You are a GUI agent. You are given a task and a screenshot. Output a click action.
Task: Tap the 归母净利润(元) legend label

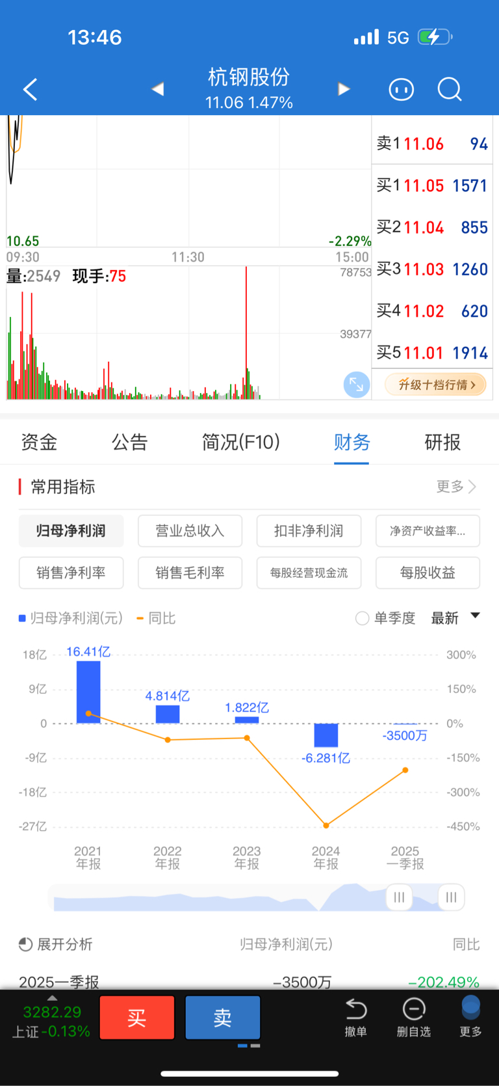(x=77, y=618)
